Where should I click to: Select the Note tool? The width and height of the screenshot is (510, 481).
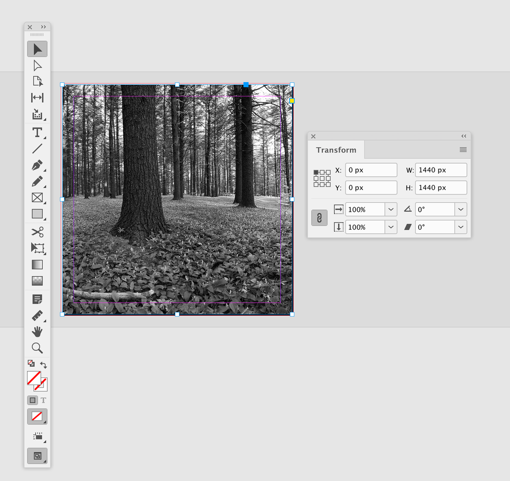[x=37, y=300]
